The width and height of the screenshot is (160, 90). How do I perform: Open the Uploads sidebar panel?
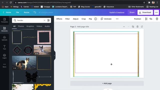4,38
